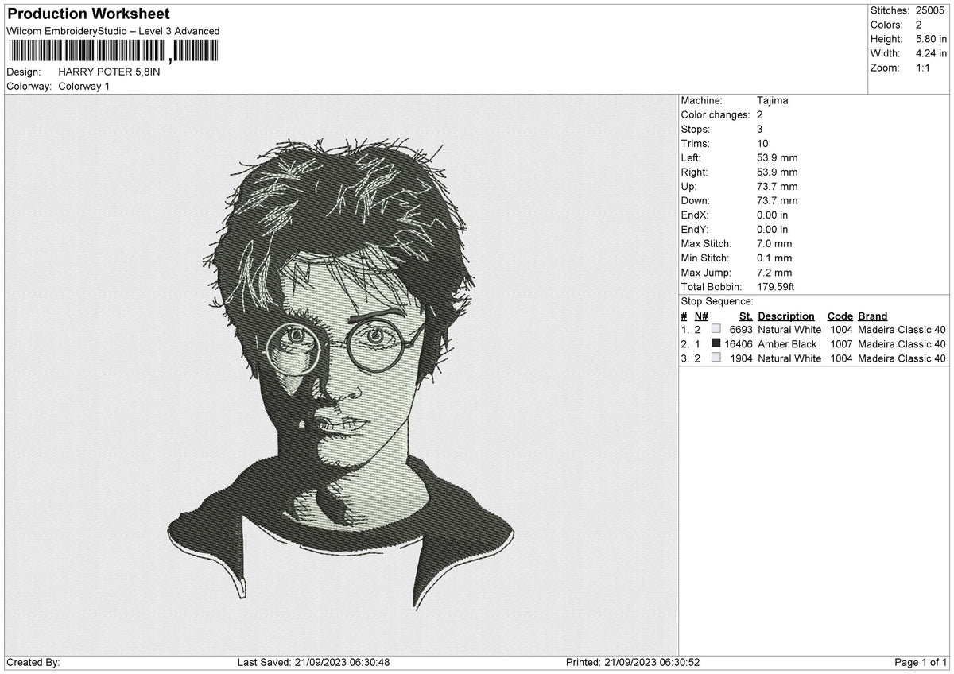
Task: Click the barcode under the software name
Action: click(112, 52)
